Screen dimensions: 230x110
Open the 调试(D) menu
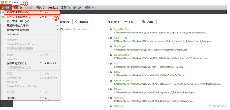pyautogui.click(x=41, y=8)
